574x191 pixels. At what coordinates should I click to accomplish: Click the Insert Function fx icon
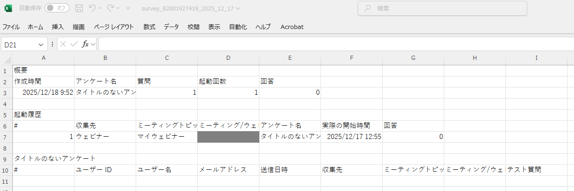[x=86, y=44]
